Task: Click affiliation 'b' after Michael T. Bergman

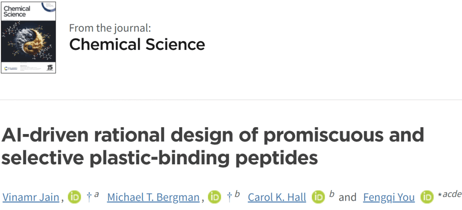Action: click(x=237, y=195)
